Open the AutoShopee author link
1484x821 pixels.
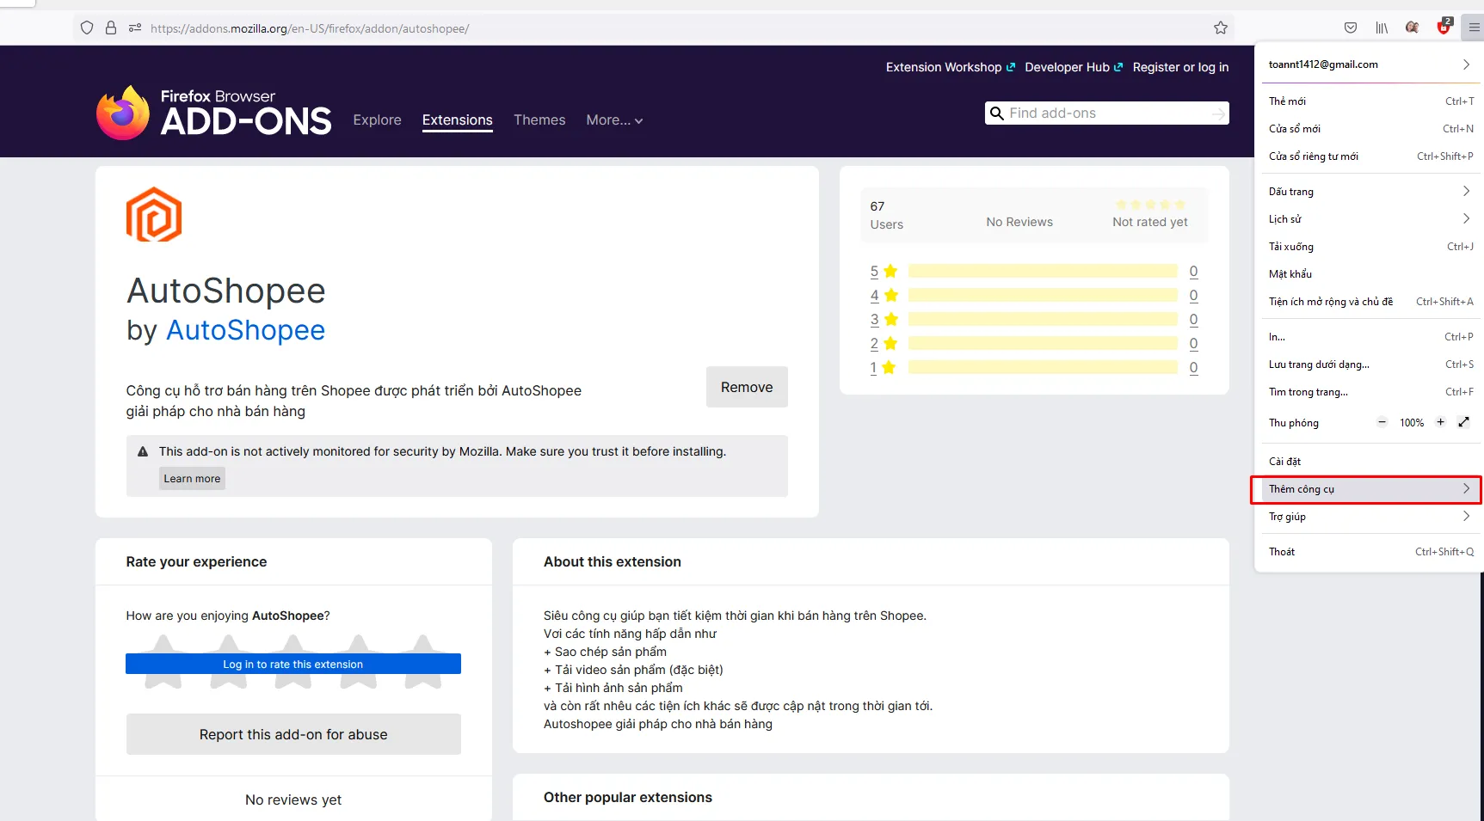click(x=245, y=330)
